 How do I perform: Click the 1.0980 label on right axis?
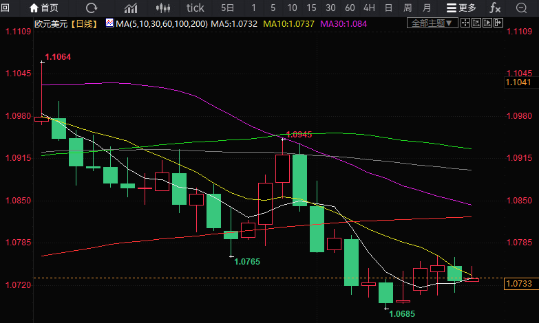pos(519,116)
